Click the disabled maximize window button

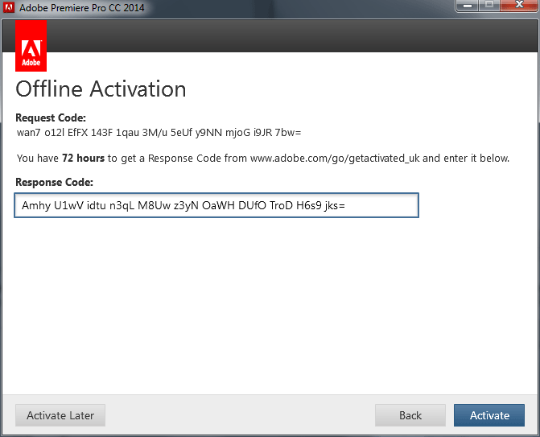[x=489, y=5]
